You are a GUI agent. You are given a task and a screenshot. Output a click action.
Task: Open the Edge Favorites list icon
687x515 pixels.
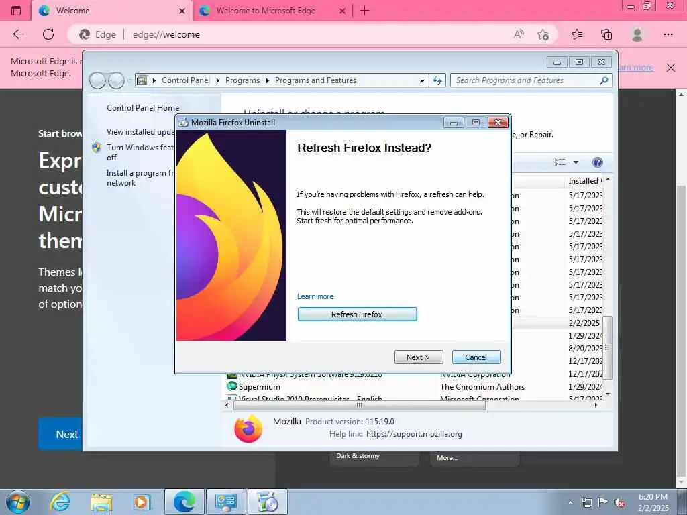pyautogui.click(x=577, y=34)
